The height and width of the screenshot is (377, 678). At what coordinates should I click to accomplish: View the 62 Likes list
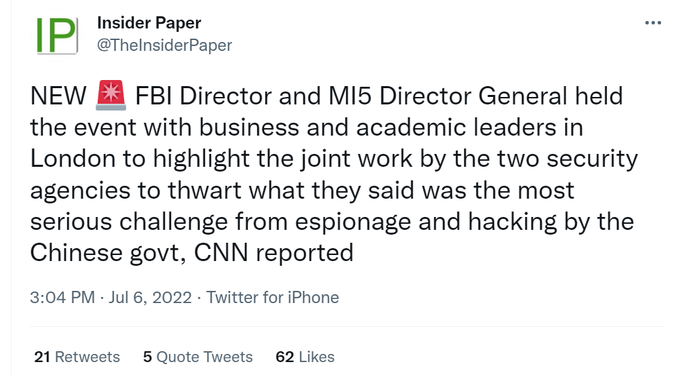[x=305, y=357]
